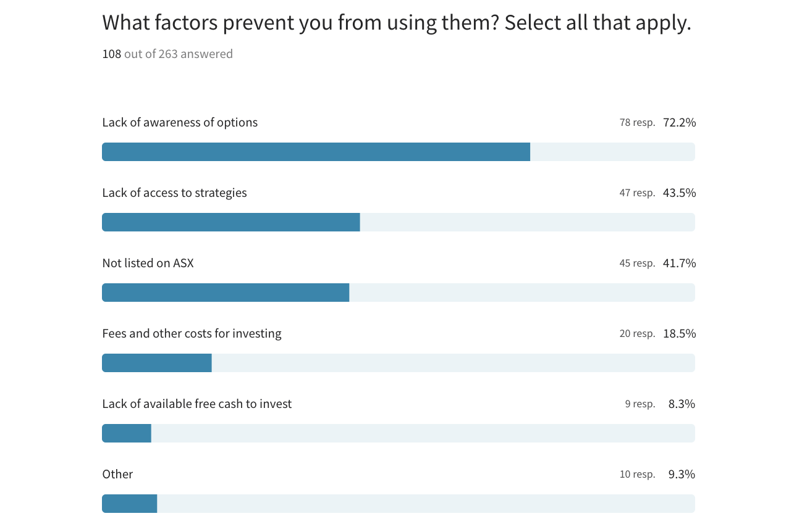
Task: Select the 18.5% percentage value
Action: click(x=679, y=333)
